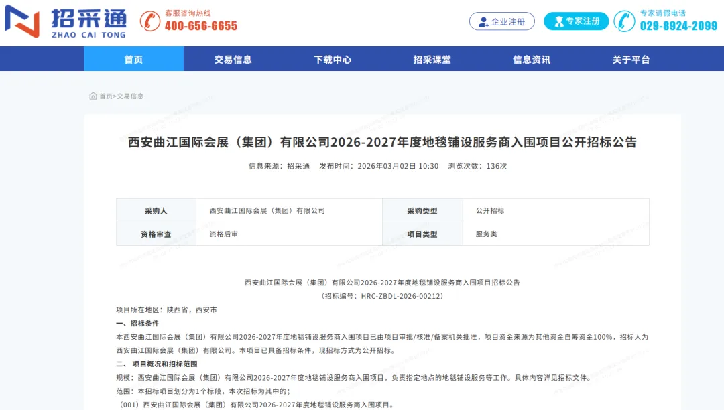Open the 招采课堂 navigation tab

tap(432, 59)
